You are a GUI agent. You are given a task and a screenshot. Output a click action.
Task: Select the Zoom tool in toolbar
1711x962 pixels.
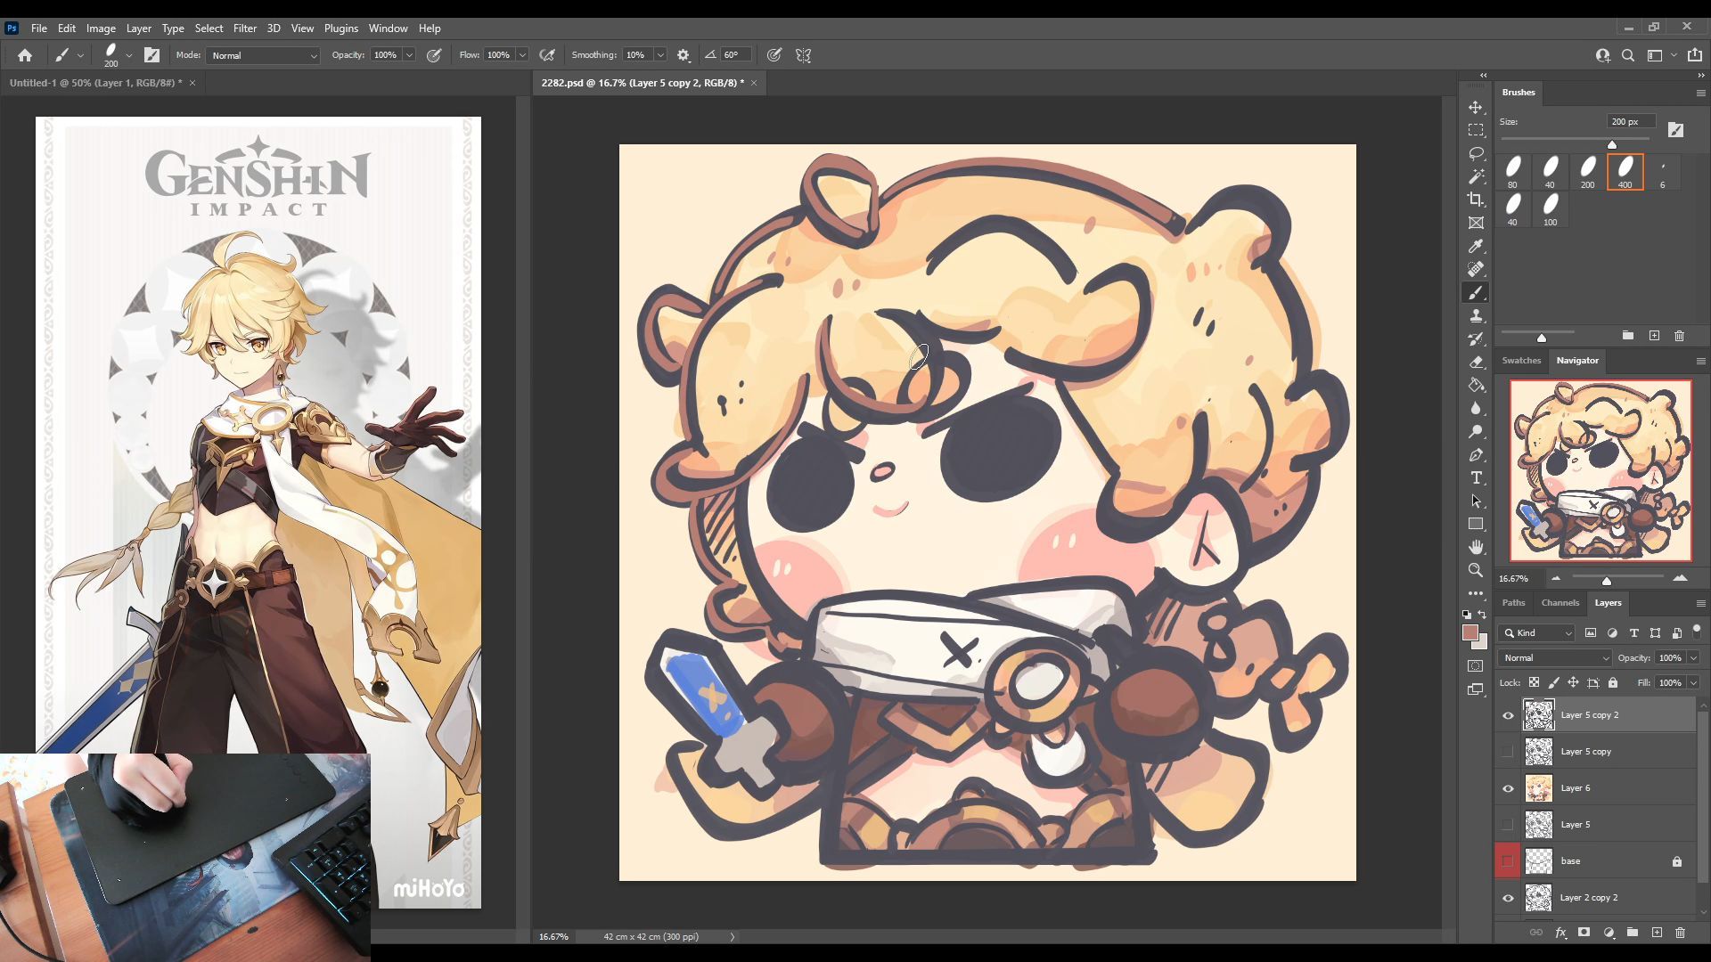(1476, 570)
